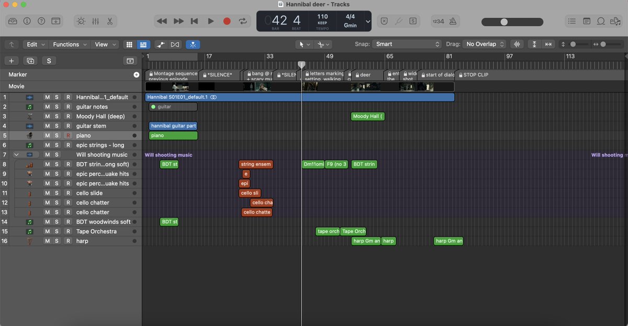Image resolution: width=628 pixels, height=326 pixels.
Task: Go to beginning of project
Action: point(195,21)
